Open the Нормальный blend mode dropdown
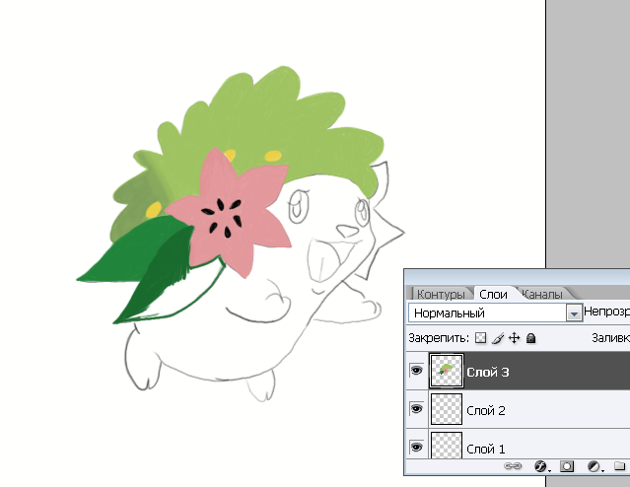 tap(495, 313)
